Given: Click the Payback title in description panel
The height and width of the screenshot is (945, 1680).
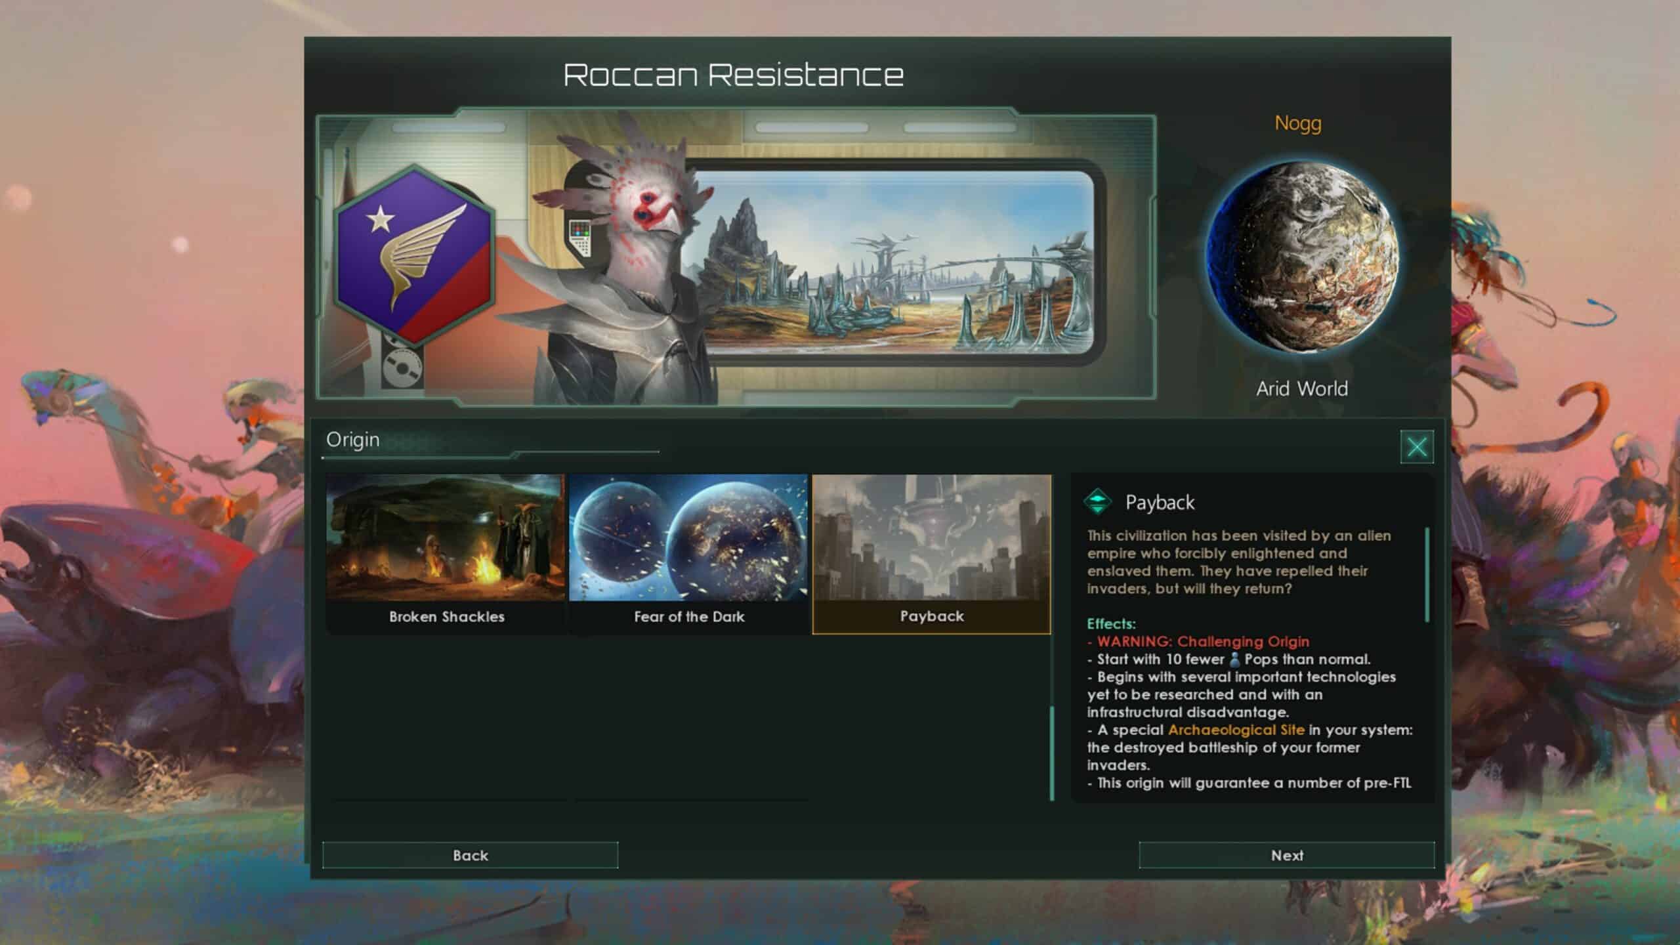Looking at the screenshot, I should (1160, 502).
